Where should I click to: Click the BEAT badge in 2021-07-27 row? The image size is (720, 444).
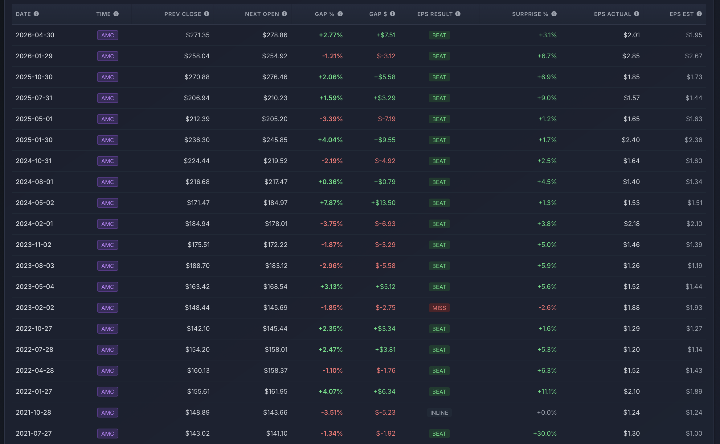click(x=439, y=434)
